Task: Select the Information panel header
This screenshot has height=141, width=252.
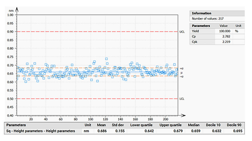Action: (202, 13)
